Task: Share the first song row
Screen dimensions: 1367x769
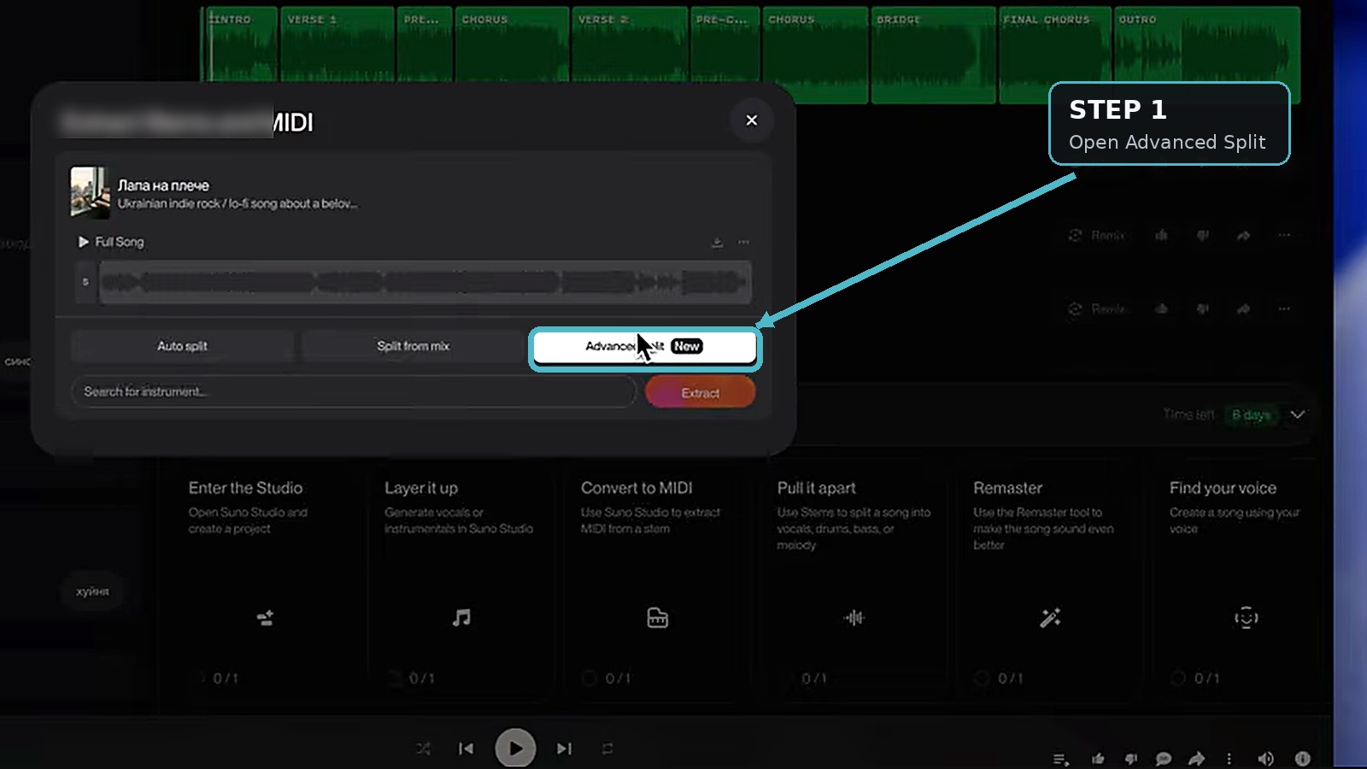Action: pyautogui.click(x=1243, y=235)
